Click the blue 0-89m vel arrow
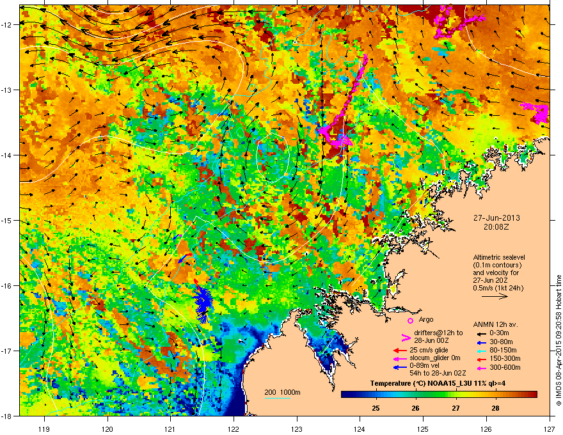Image resolution: width=563 pixels, height=435 pixels. (400, 367)
